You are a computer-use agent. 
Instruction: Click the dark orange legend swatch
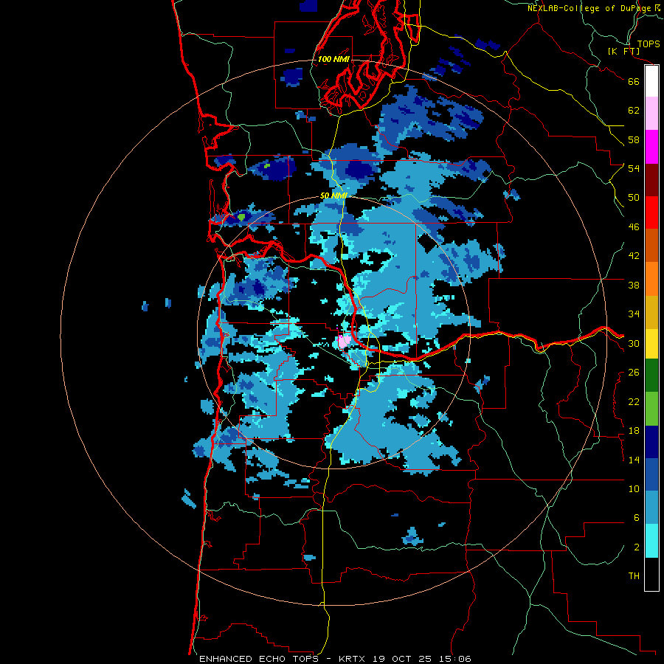point(651,245)
